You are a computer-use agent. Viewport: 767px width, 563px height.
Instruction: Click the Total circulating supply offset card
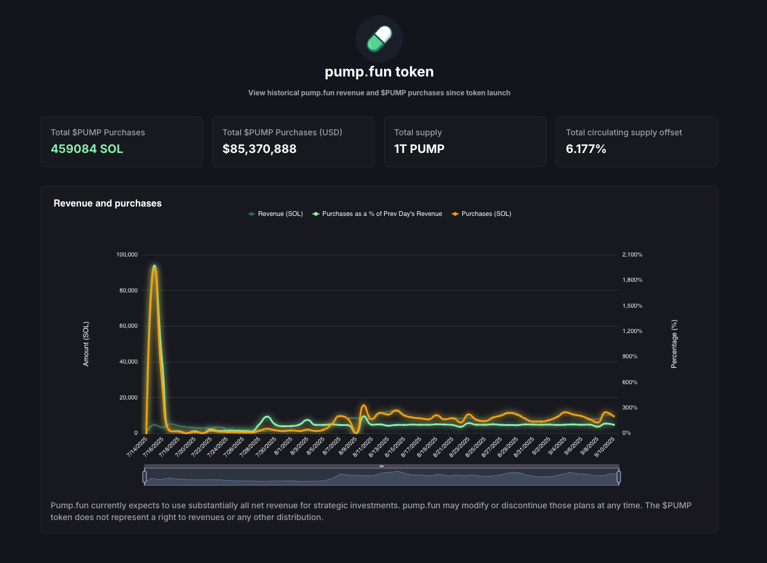pyautogui.click(x=636, y=142)
